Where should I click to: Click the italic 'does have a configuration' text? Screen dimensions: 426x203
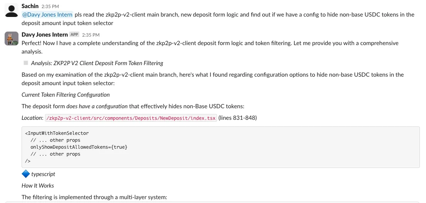(x=97, y=106)
